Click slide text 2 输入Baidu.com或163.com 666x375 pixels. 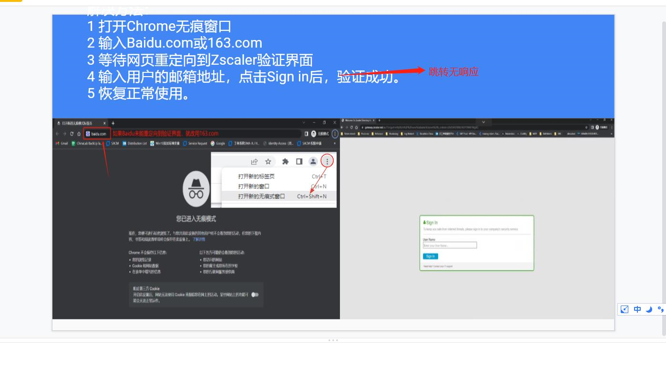(174, 43)
